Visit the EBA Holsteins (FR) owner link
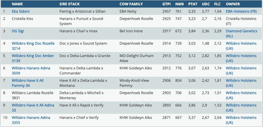Viewport: 263px width, 127px height. click(x=241, y=12)
